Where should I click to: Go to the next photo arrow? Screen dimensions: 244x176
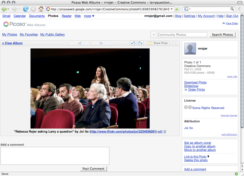101,43
